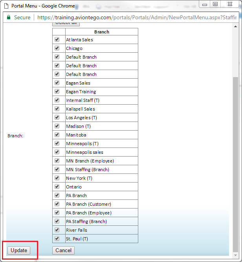Click the Manitoba row text

click(76, 135)
